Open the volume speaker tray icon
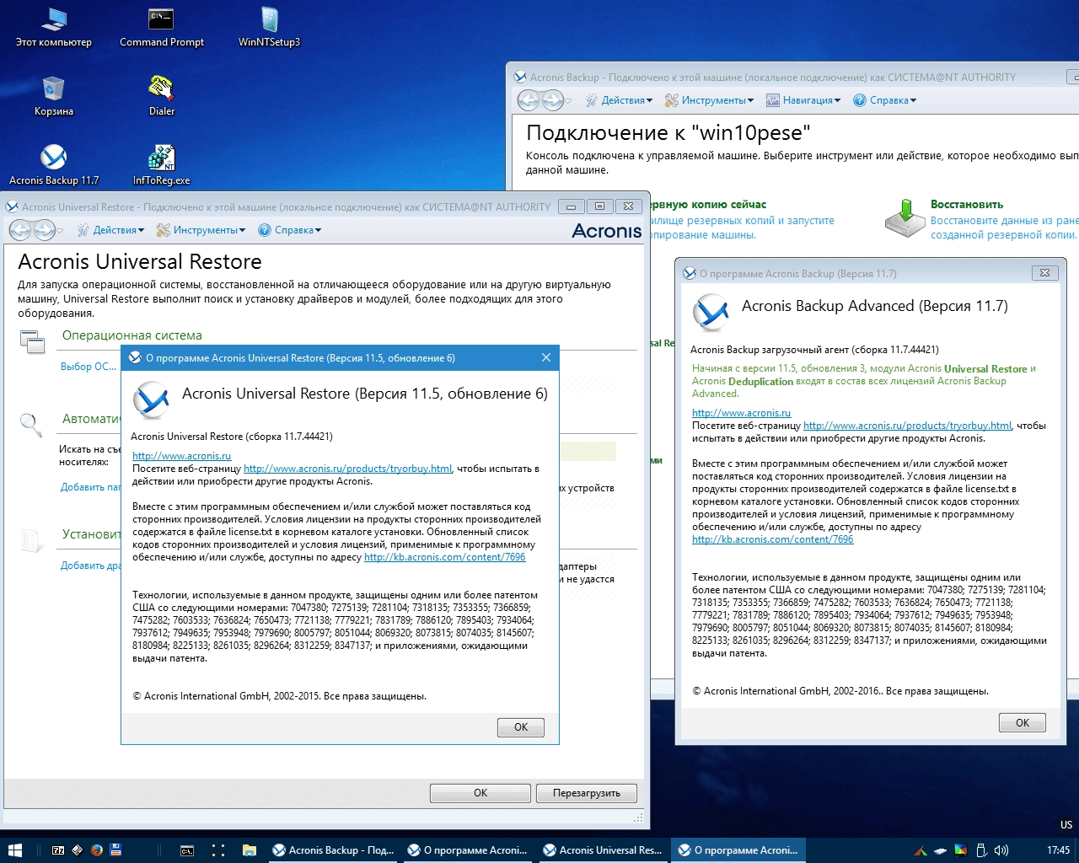This screenshot has height=863, width=1079. tap(1001, 850)
